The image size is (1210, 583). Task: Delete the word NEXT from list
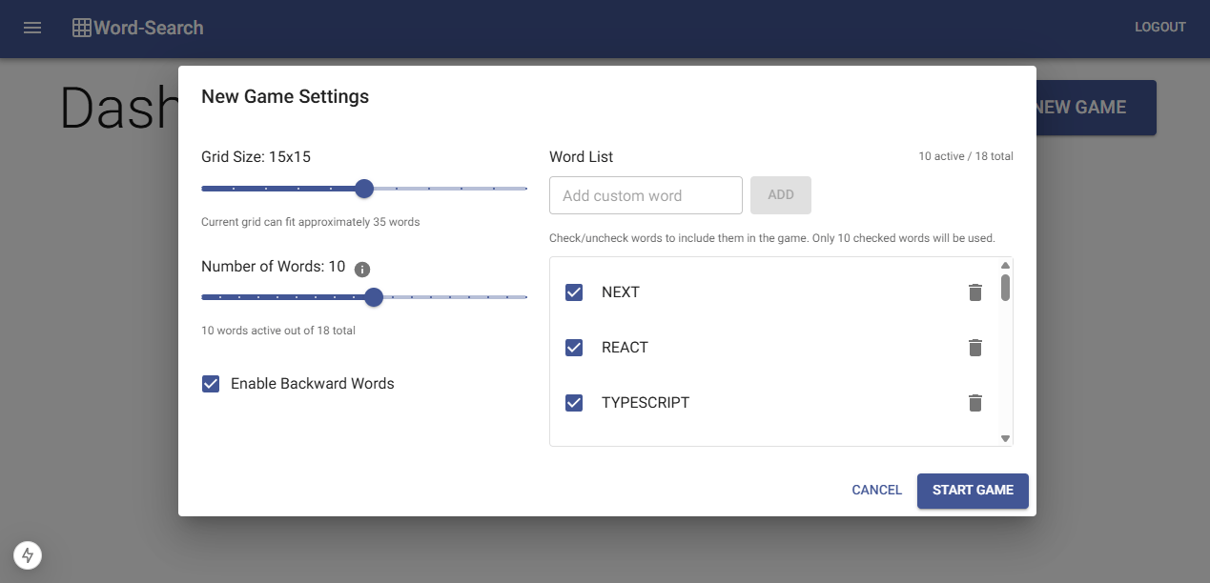(x=974, y=292)
